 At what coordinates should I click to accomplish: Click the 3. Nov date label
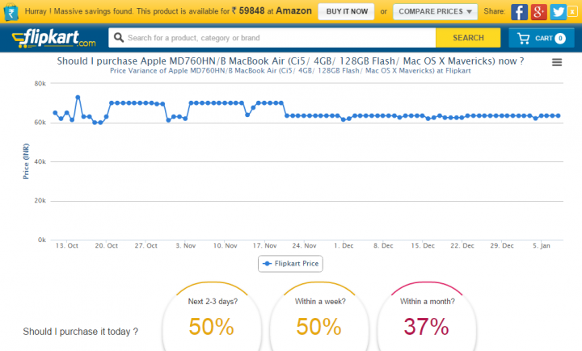(186, 246)
